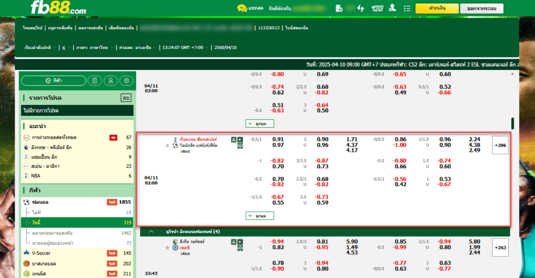Favorite ท็อตแน่ม ฮ็อทสเปอร์ match with star
This screenshot has height=278, width=535.
167,146
